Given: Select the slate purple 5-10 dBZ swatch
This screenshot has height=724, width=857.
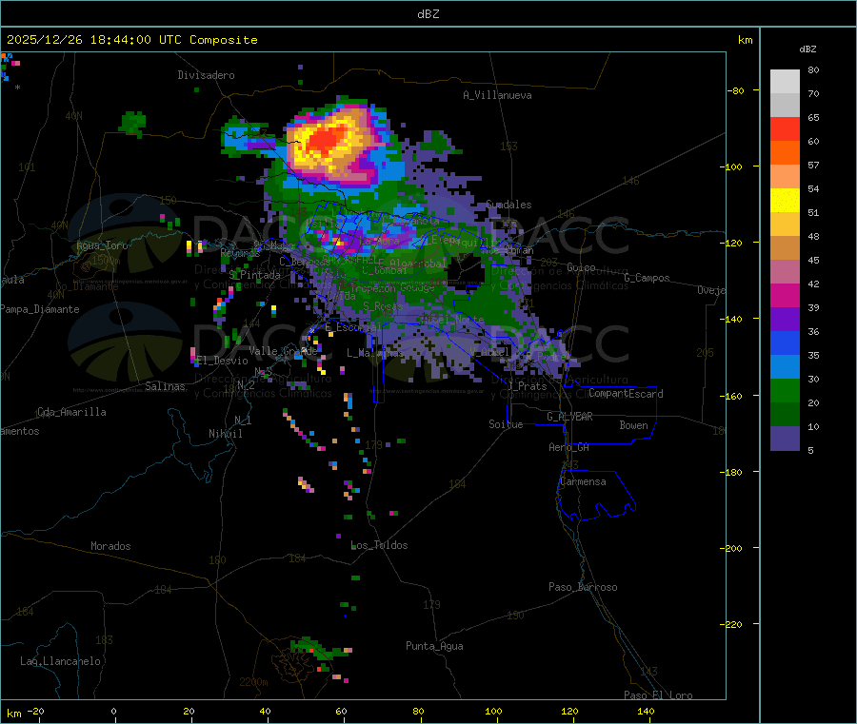Looking at the screenshot, I should (785, 439).
